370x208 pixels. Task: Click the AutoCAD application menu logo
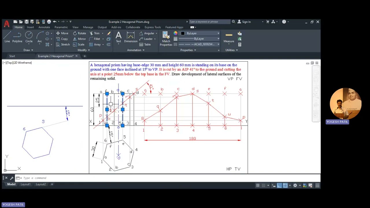[x=7, y=23]
